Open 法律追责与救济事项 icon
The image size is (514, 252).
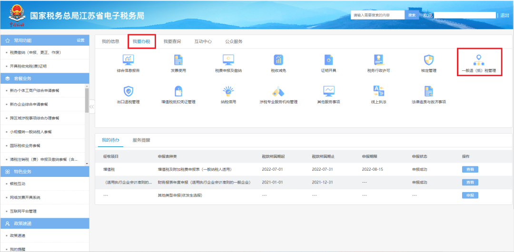(x=429, y=91)
